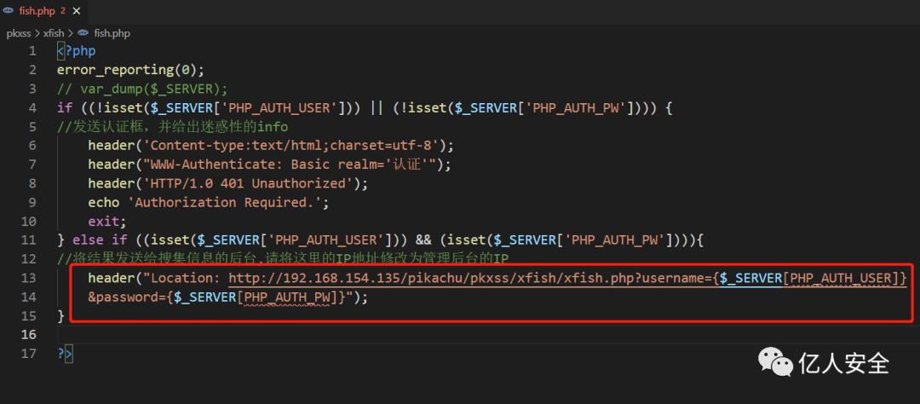Click echo 'Authorization Required.' line
The width and height of the screenshot is (920, 404).
click(209, 203)
